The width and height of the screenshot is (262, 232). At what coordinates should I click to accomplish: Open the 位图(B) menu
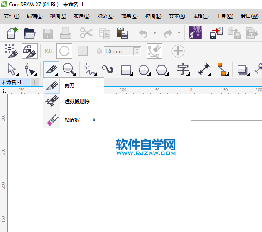tap(153, 16)
